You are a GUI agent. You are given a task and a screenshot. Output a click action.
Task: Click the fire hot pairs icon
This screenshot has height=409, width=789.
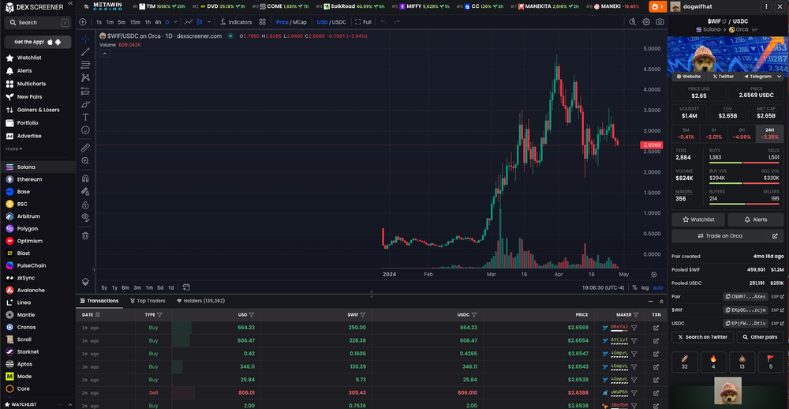tap(657, 6)
